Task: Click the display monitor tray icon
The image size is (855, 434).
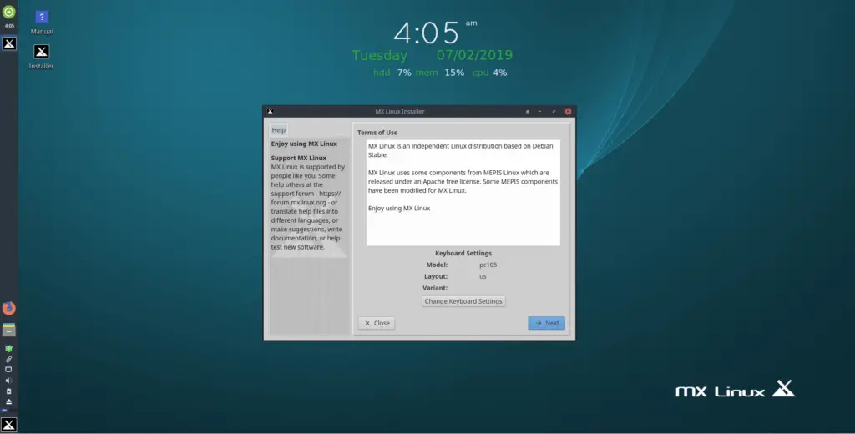Action: (8, 370)
